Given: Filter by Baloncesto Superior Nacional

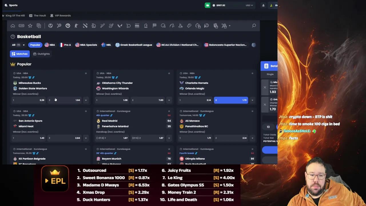Looking at the screenshot, I should (x=225, y=45).
